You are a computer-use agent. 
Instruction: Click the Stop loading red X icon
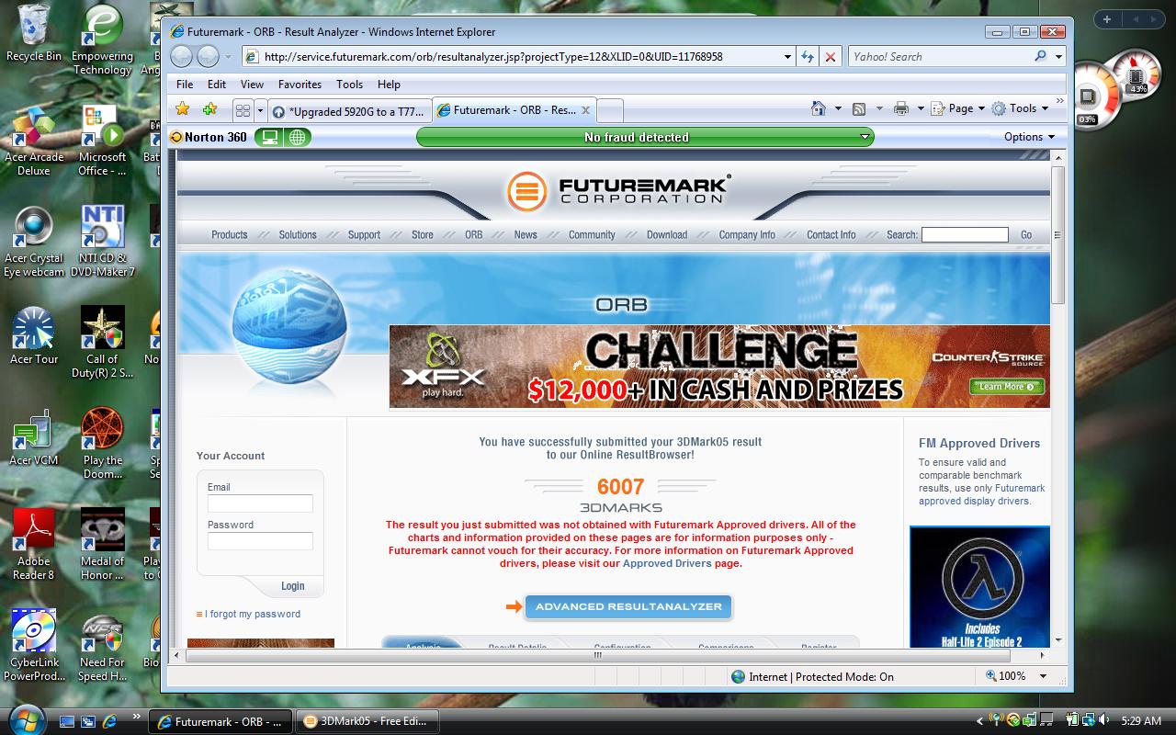(831, 56)
